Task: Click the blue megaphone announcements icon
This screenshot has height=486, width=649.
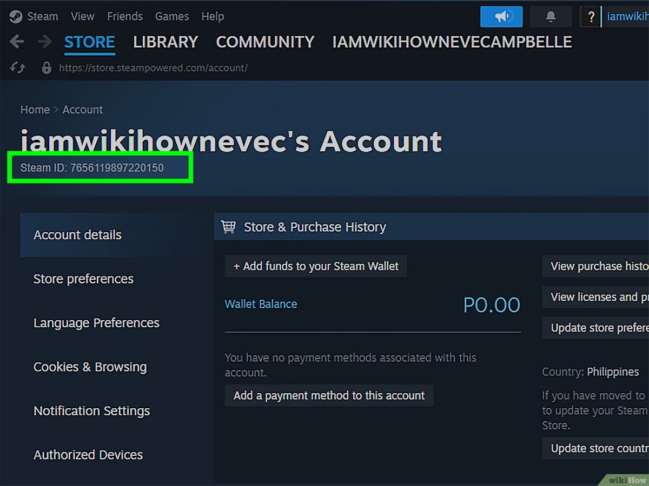Action: click(x=501, y=17)
